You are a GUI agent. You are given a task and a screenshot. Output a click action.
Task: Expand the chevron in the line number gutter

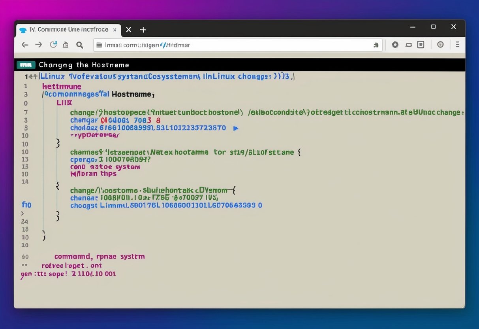23,213
